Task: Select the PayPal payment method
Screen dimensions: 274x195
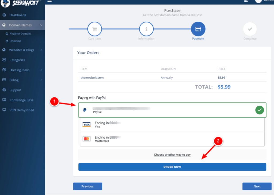Action: point(171,110)
